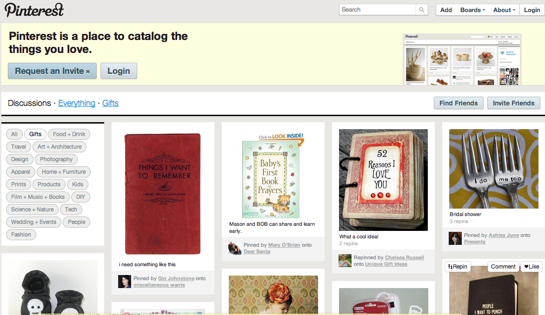
Task: Click the Pinterest logo
Action: [x=34, y=10]
